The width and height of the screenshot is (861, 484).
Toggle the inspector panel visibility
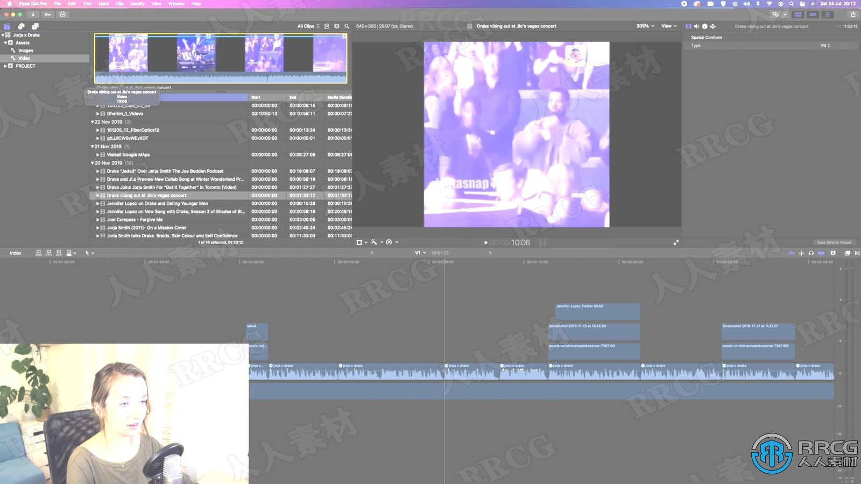(828, 15)
